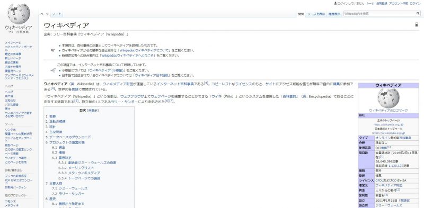Click the search magnifier icon
This screenshot has height=208, width=424.
coord(418,14)
